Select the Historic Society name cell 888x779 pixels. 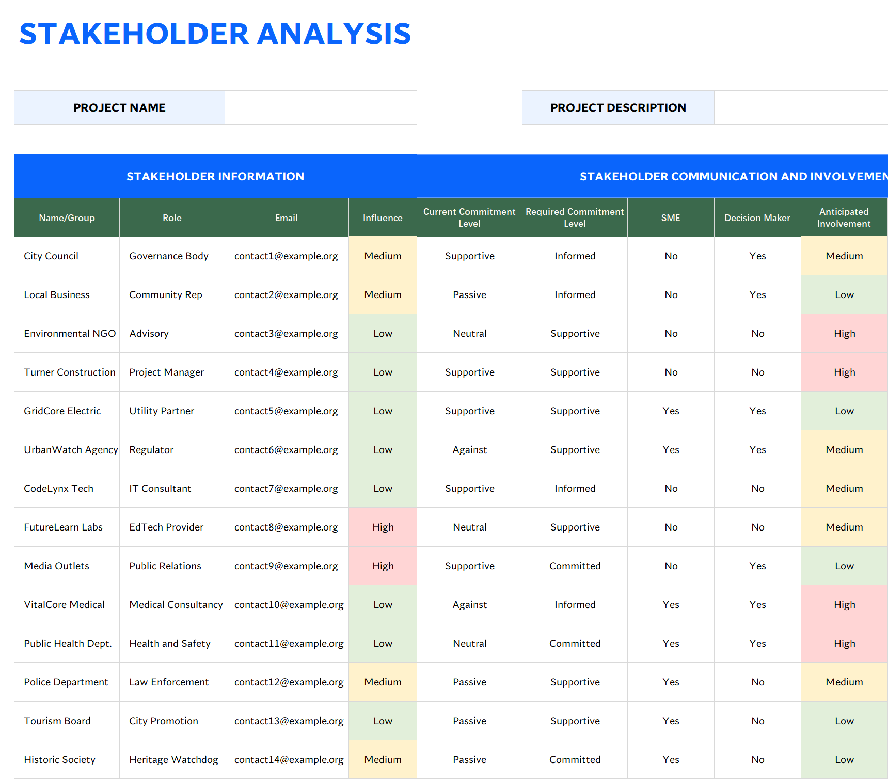tap(67, 759)
